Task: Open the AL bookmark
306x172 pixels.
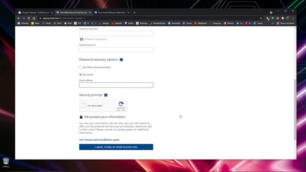Action: coord(248,23)
